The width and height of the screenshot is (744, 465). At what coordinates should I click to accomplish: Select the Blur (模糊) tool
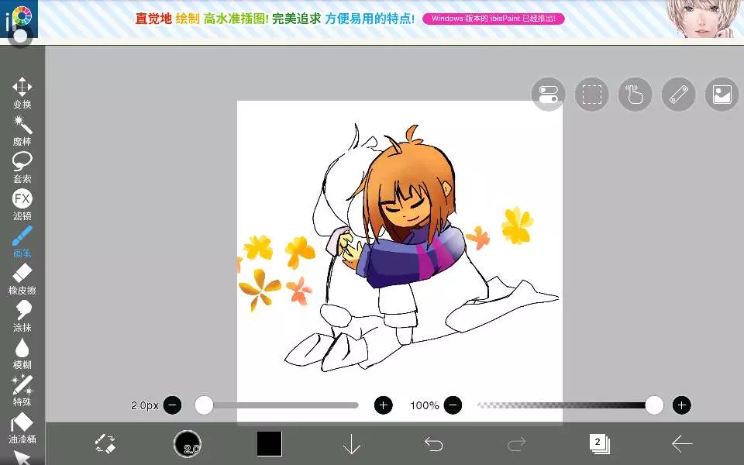(x=22, y=353)
